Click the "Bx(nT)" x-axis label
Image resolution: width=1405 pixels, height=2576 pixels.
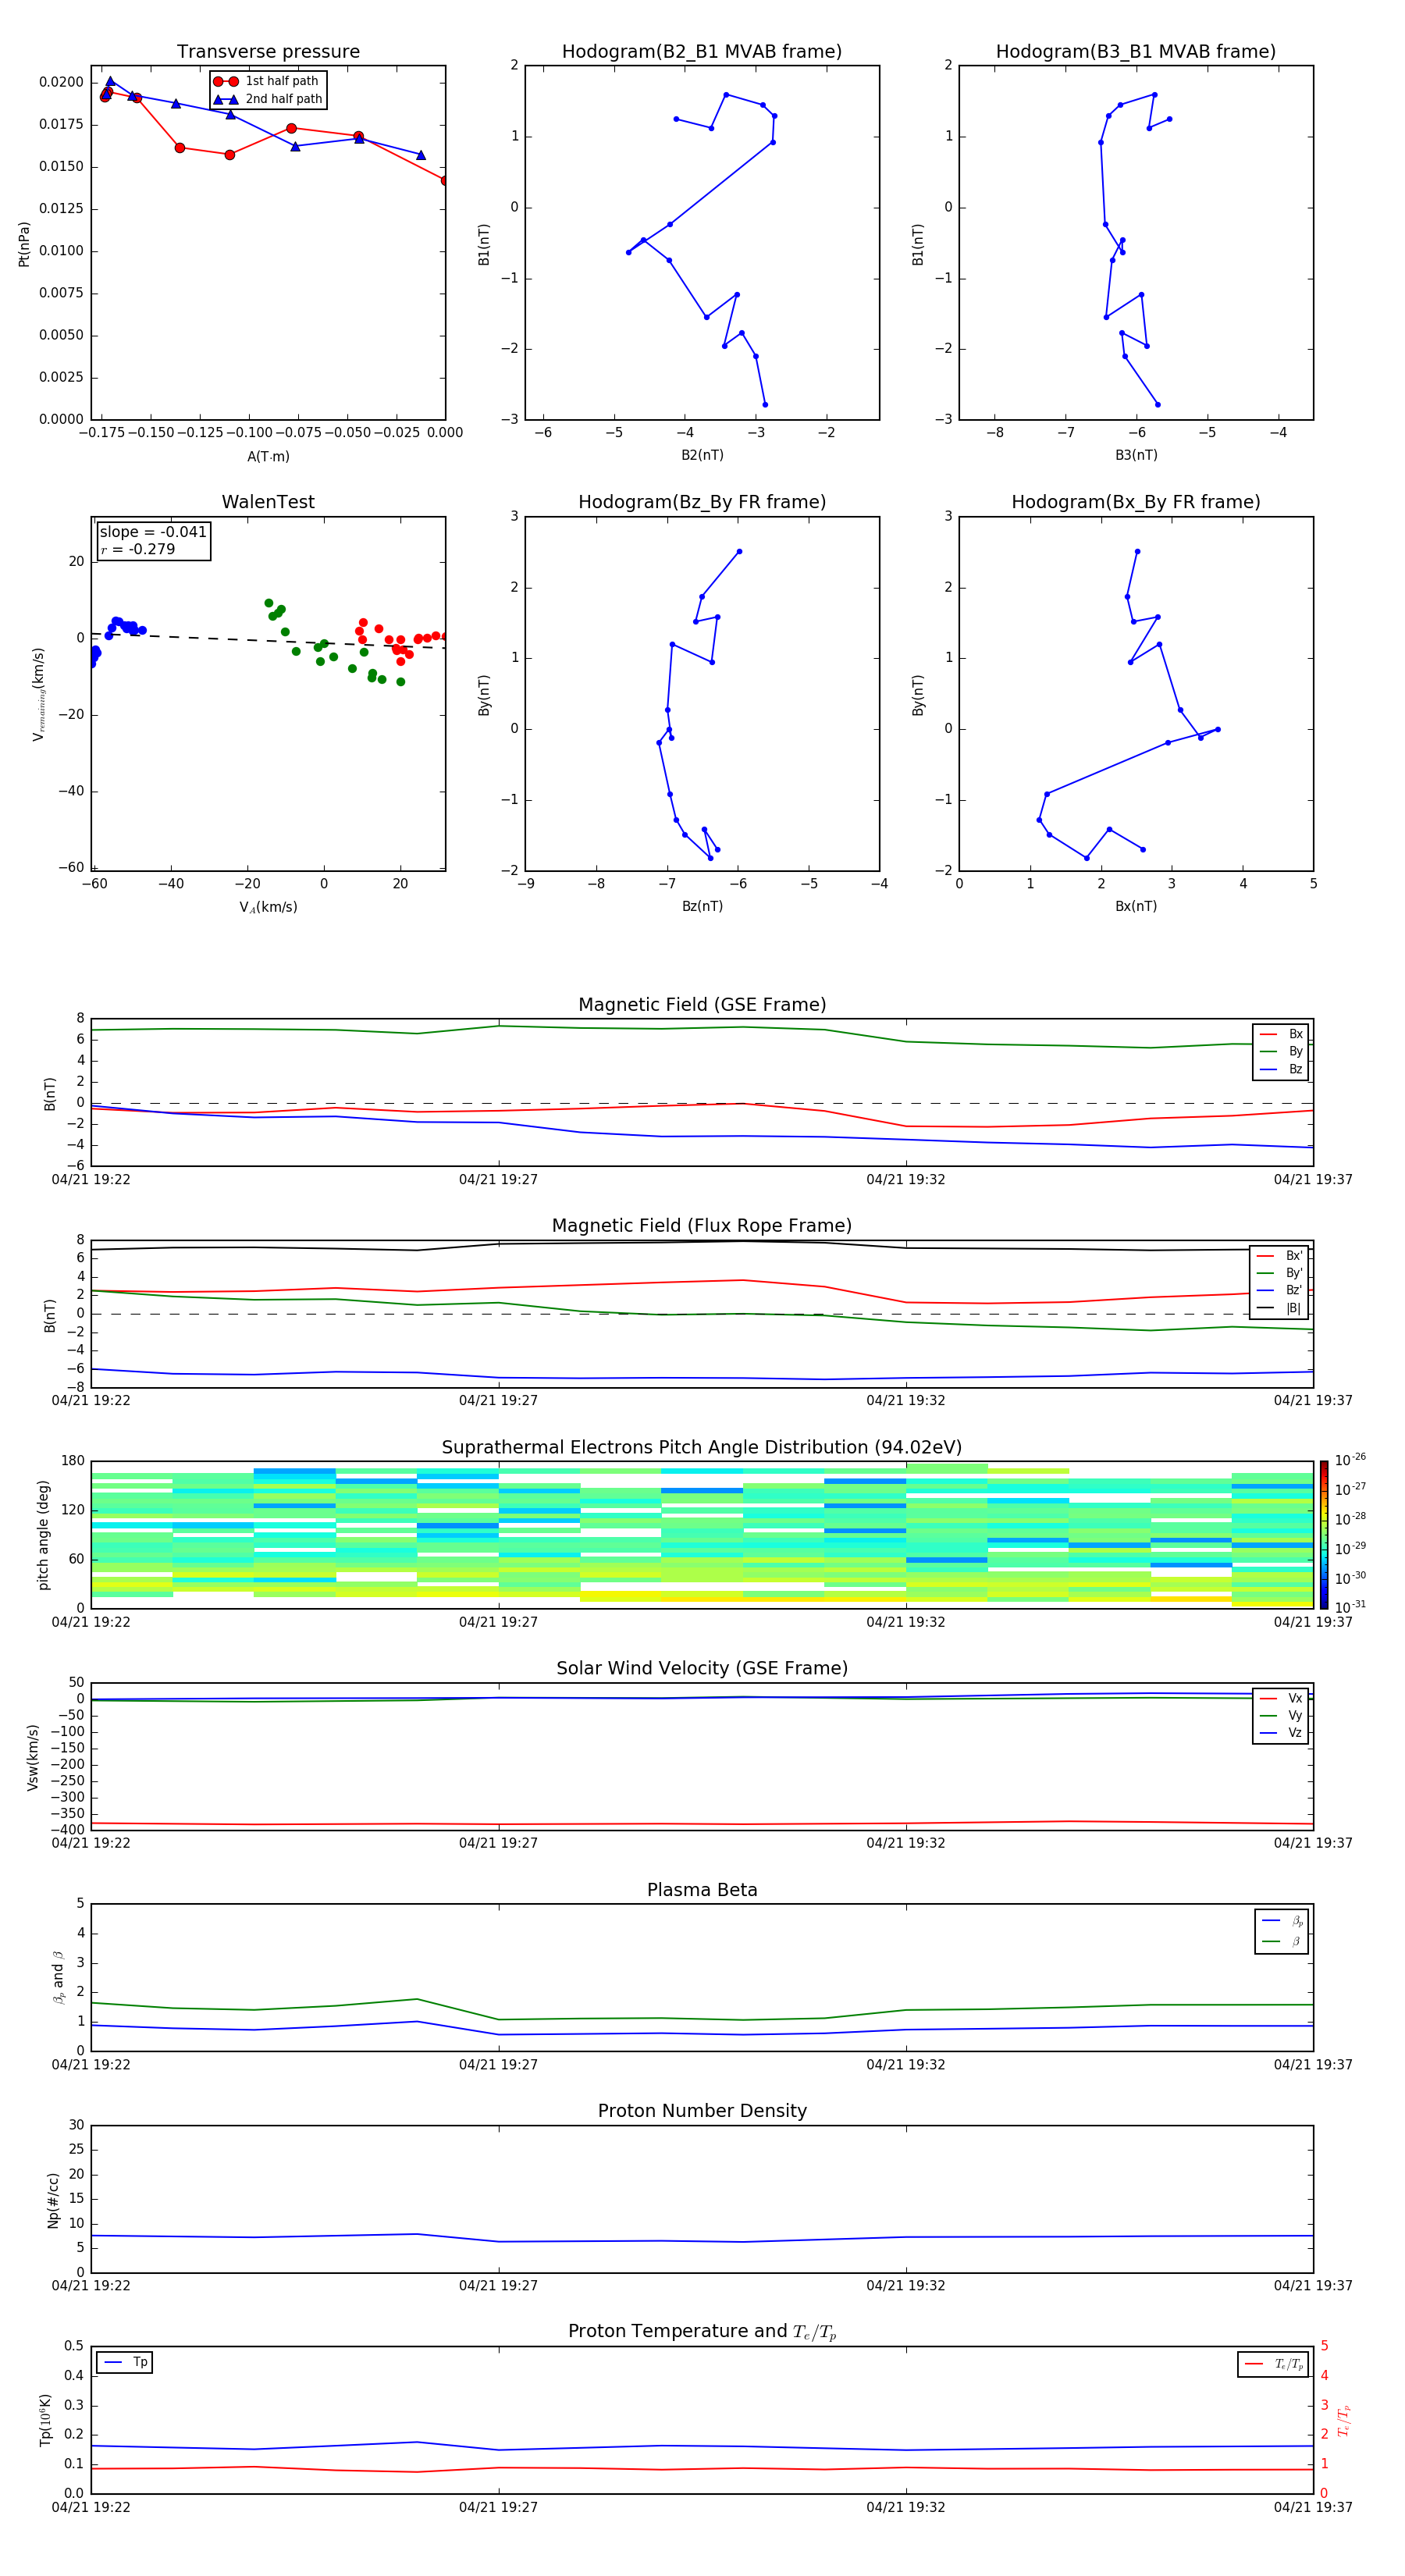1136,907
